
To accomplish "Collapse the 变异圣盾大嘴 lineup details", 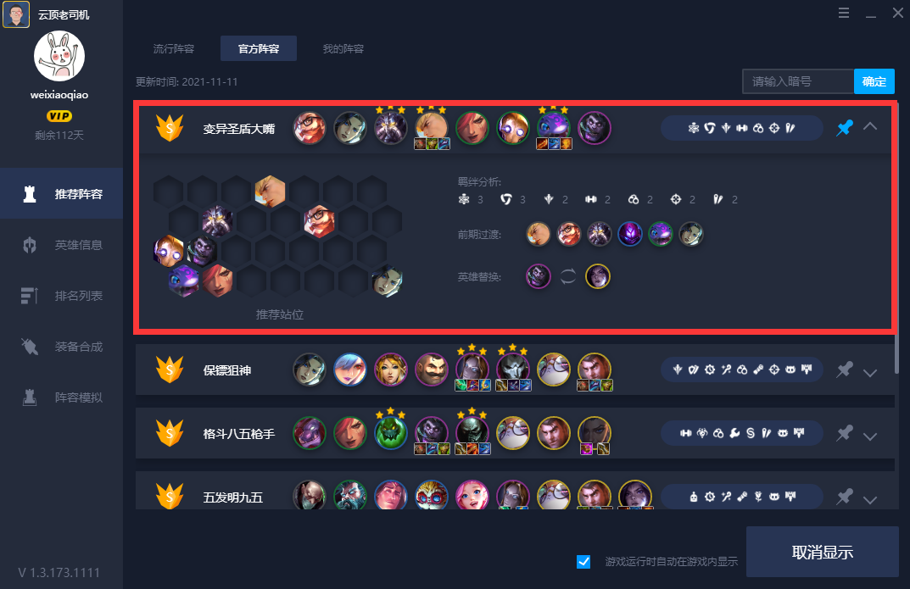I will click(x=870, y=126).
